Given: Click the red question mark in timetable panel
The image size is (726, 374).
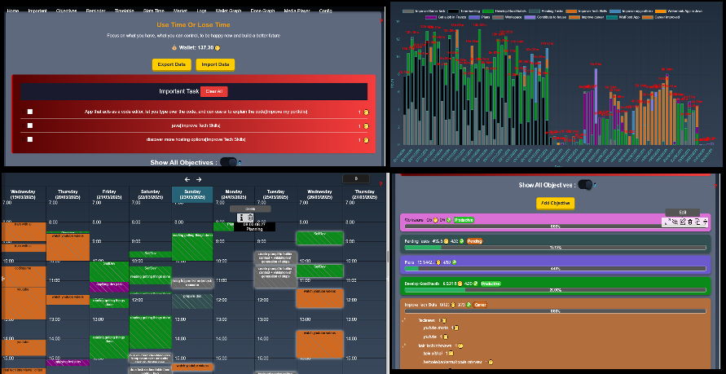Looking at the screenshot, I should pyautogui.click(x=381, y=184).
